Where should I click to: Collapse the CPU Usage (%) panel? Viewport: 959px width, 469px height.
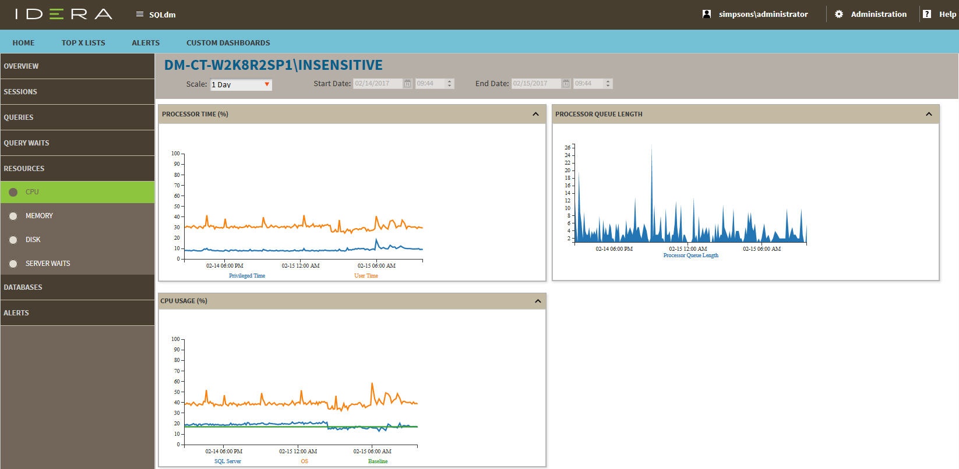[538, 301]
